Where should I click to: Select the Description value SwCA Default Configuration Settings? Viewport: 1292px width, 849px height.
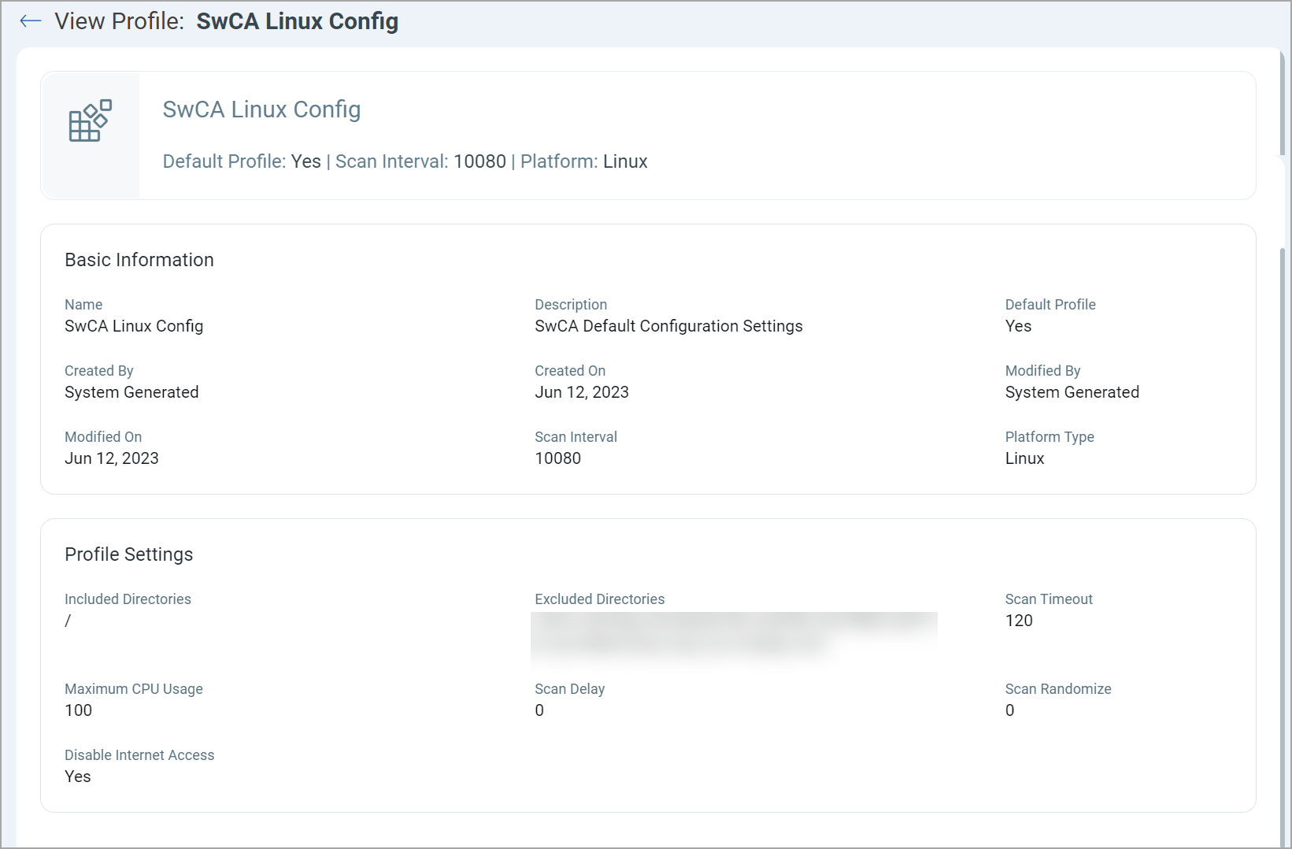(668, 326)
